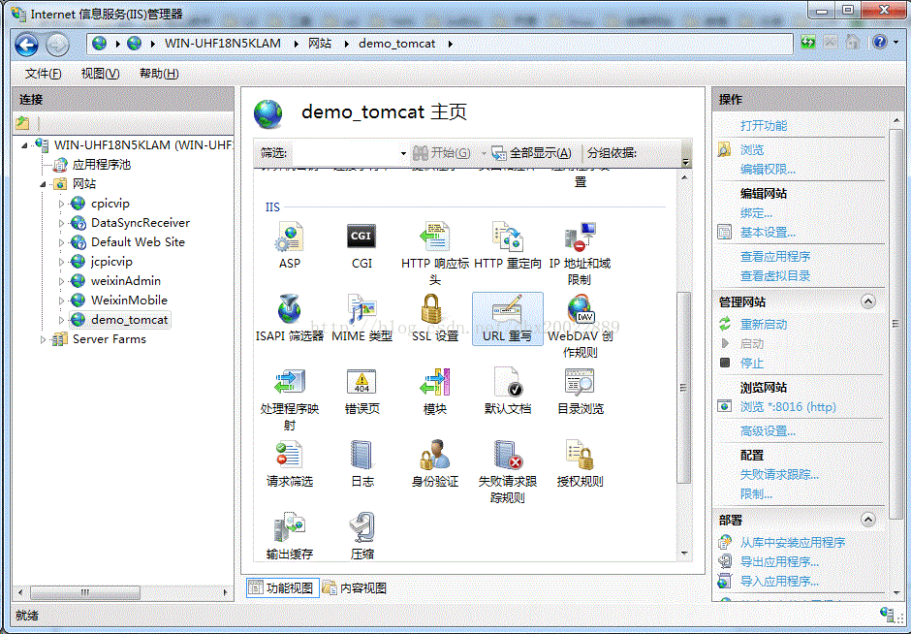This screenshot has height=634, width=911.
Task: Expand the weixinAdmin site node
Action: click(61, 281)
